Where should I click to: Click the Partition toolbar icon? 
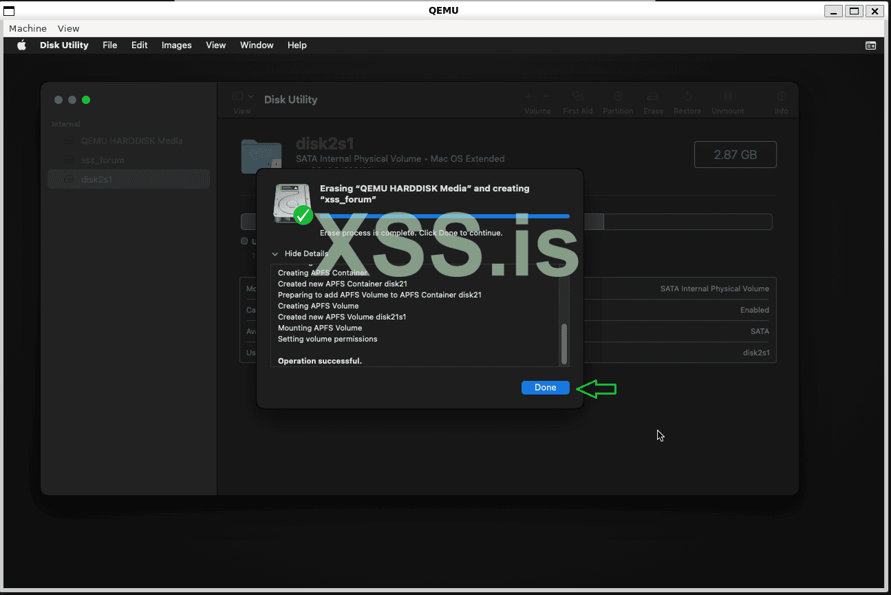click(x=618, y=97)
